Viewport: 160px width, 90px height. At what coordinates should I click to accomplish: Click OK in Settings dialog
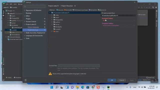(112, 80)
